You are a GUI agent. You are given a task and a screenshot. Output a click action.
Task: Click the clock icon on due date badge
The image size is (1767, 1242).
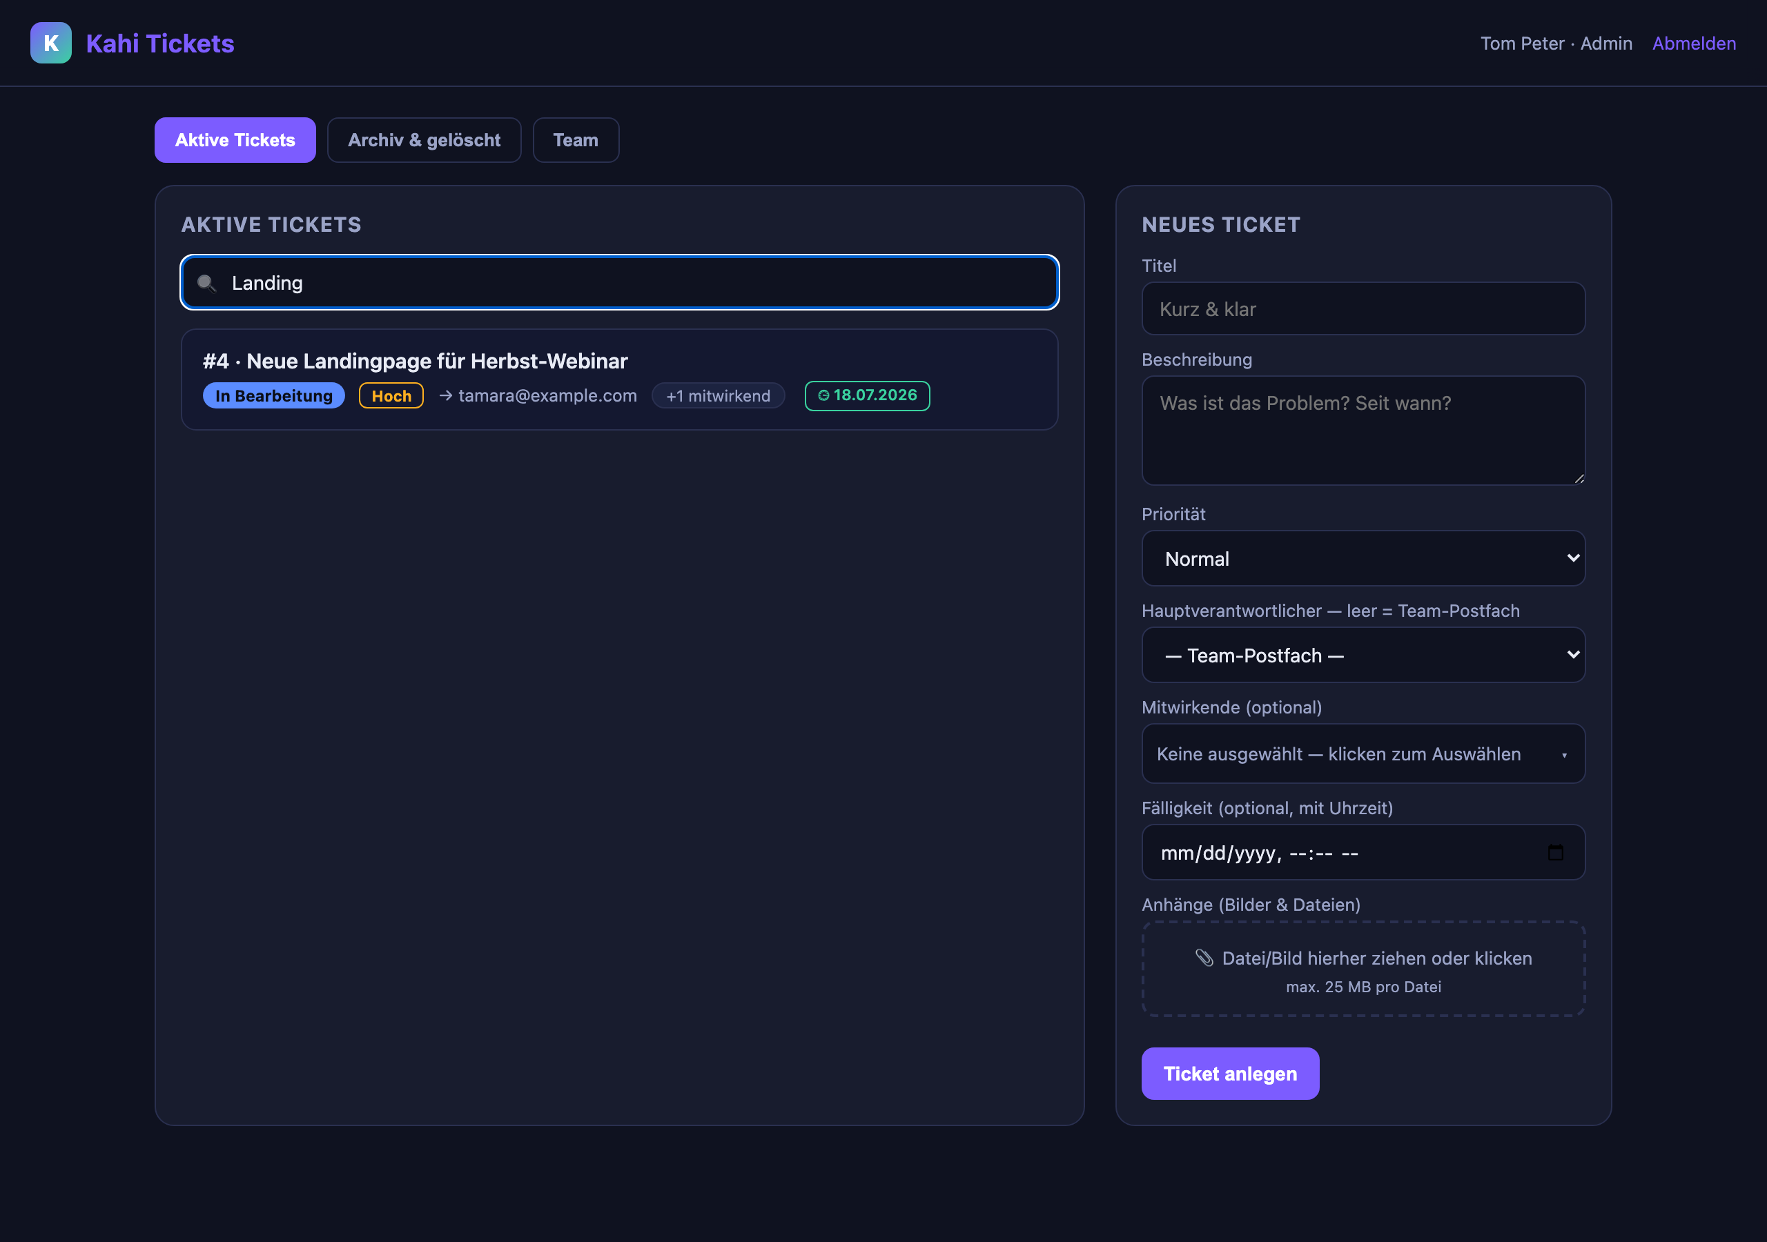coord(823,395)
